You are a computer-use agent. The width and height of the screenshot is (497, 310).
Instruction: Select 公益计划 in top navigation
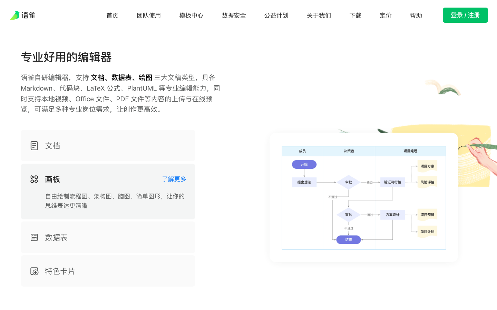point(276,15)
